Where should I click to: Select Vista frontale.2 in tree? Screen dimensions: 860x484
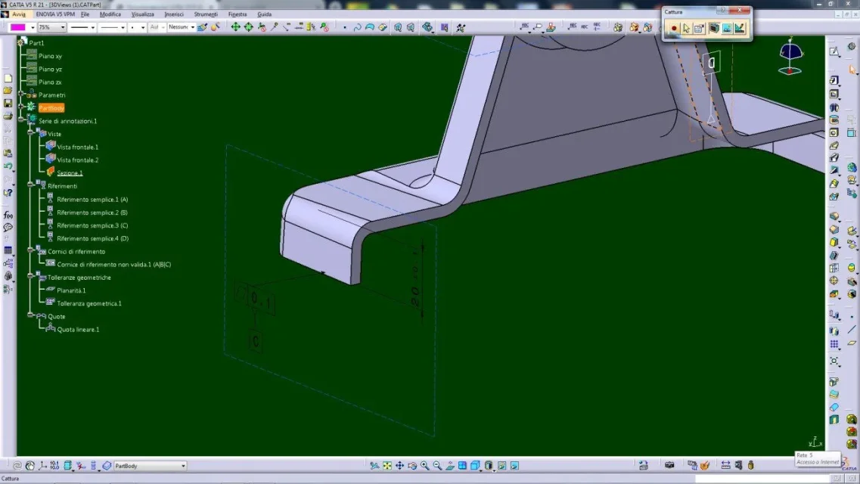point(77,160)
